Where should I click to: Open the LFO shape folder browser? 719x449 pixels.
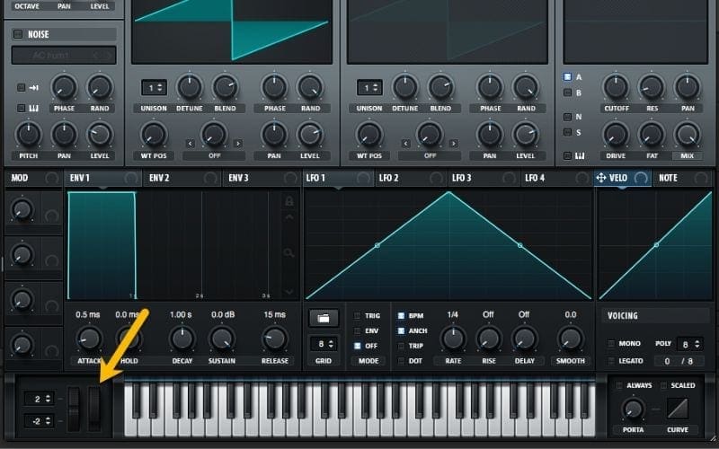[x=324, y=318]
